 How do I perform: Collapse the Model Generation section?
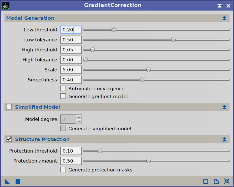[224, 18]
